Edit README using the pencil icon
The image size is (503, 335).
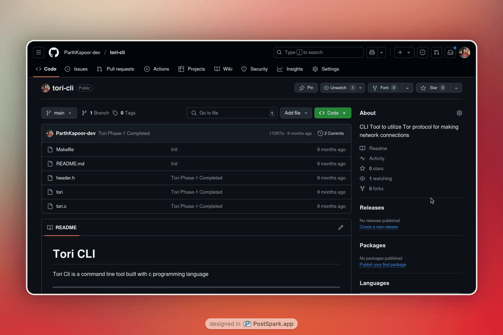pyautogui.click(x=340, y=227)
